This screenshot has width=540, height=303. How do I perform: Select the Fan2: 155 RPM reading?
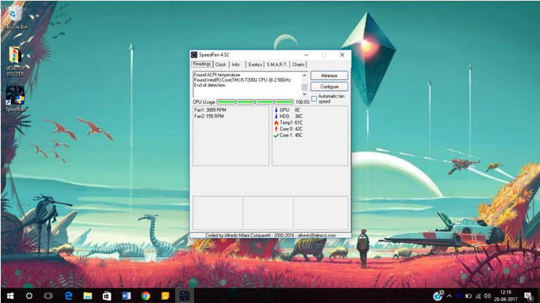click(209, 117)
